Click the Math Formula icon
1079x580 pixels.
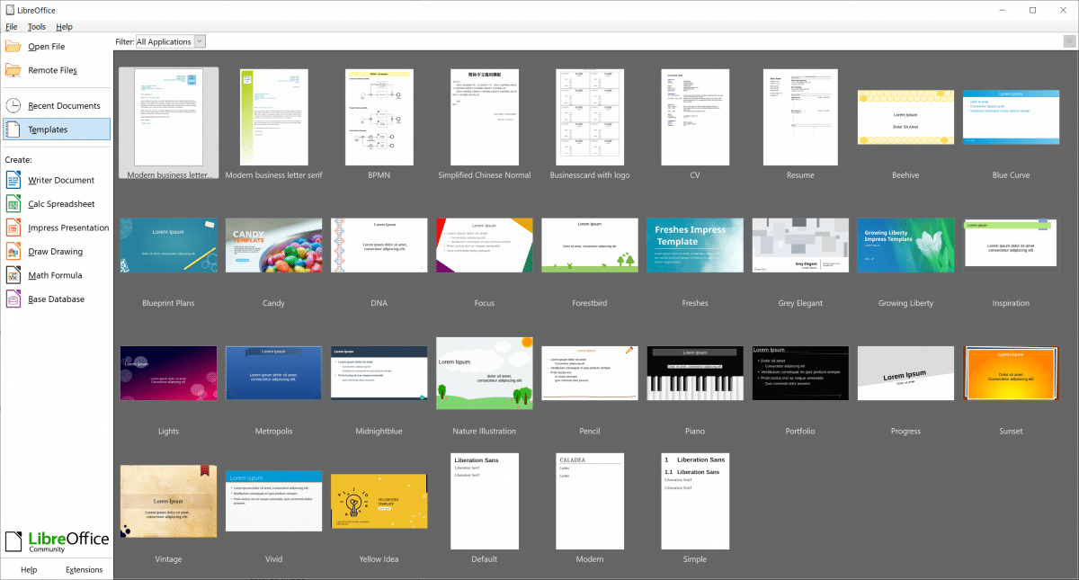(13, 276)
